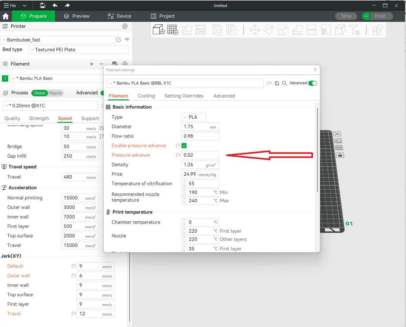Screen dimensions: 406x327
Task: Save the filament preset
Action: coord(277,83)
